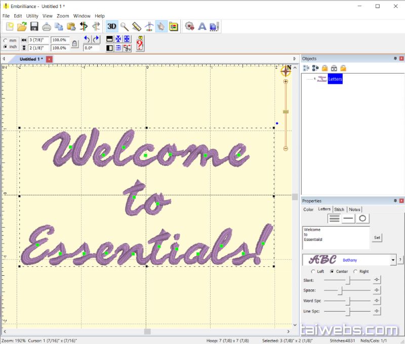Click the Save floppy disk icon
The image size is (405, 344).
click(34, 27)
